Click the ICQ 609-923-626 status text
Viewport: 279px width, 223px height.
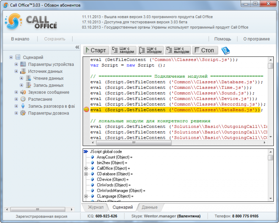(x=102, y=216)
